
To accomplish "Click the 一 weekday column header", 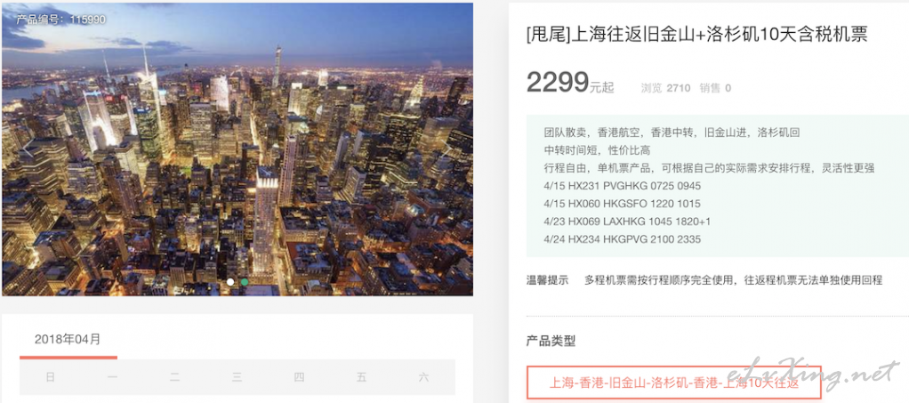I will (112, 377).
